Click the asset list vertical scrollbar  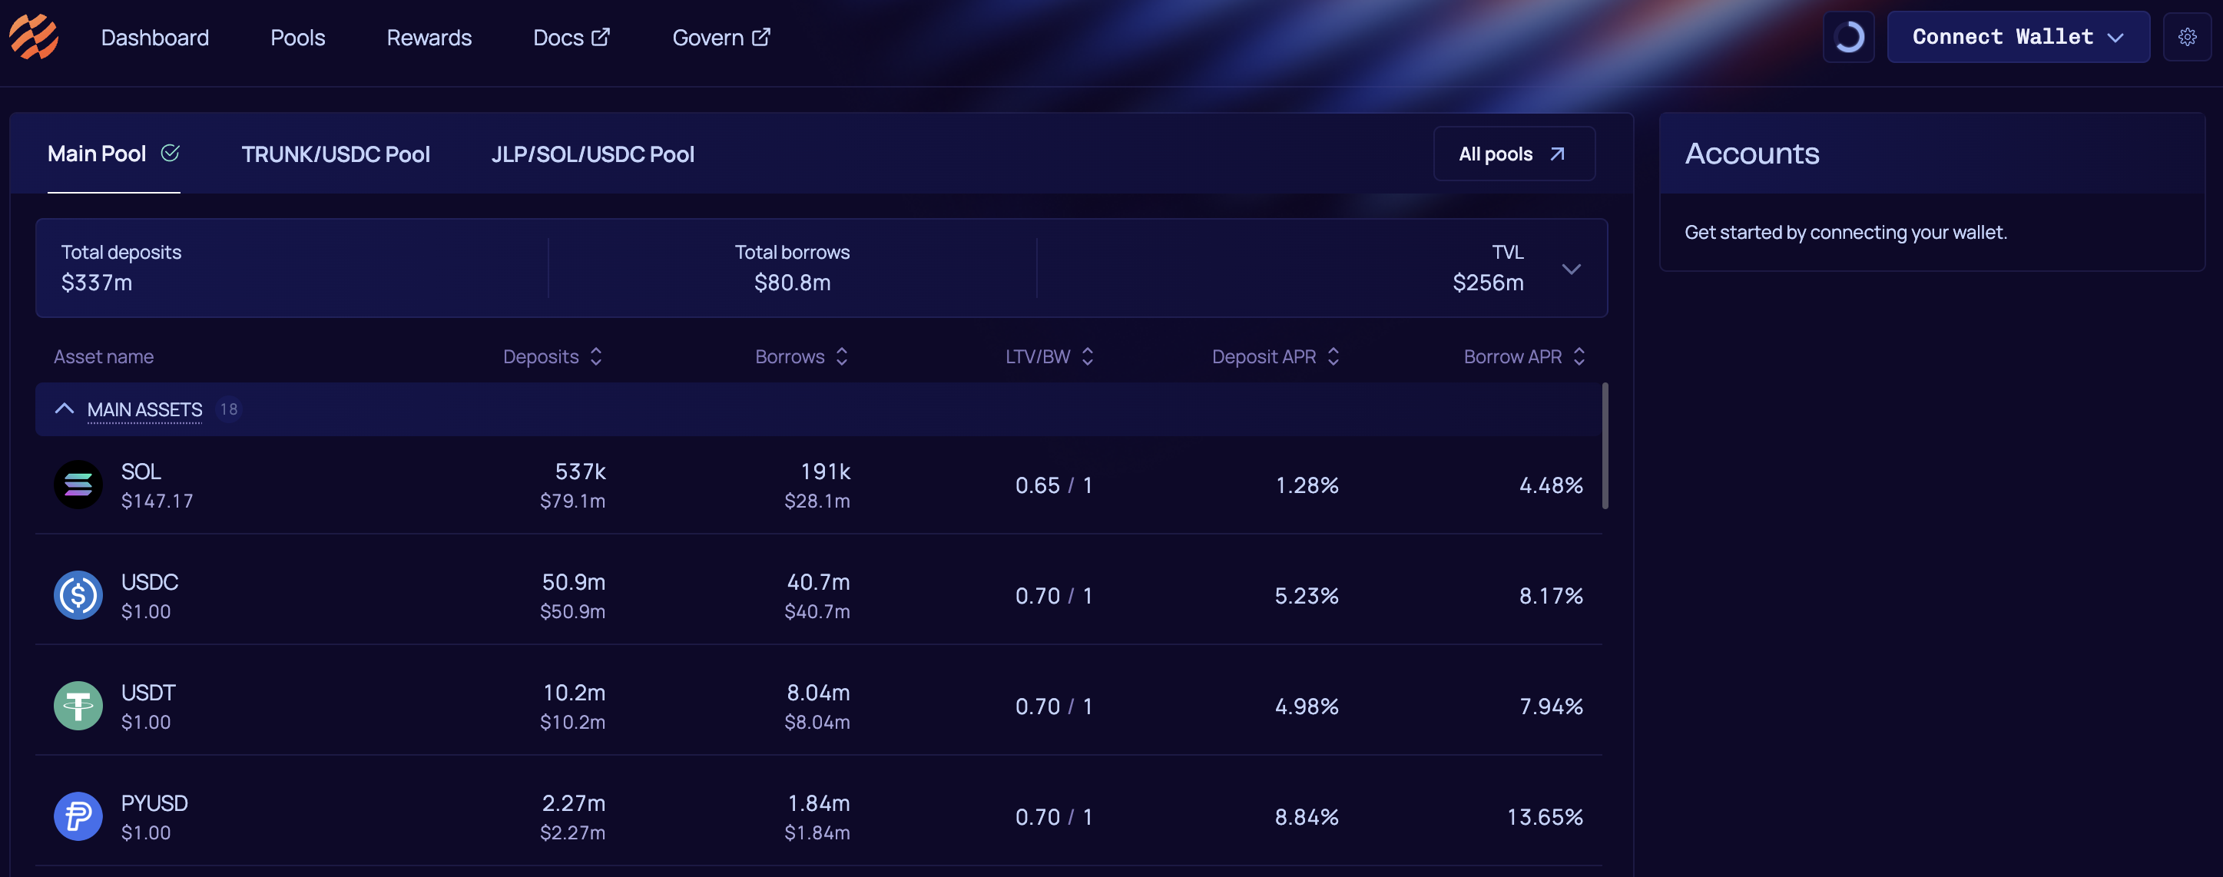pyautogui.click(x=1604, y=447)
